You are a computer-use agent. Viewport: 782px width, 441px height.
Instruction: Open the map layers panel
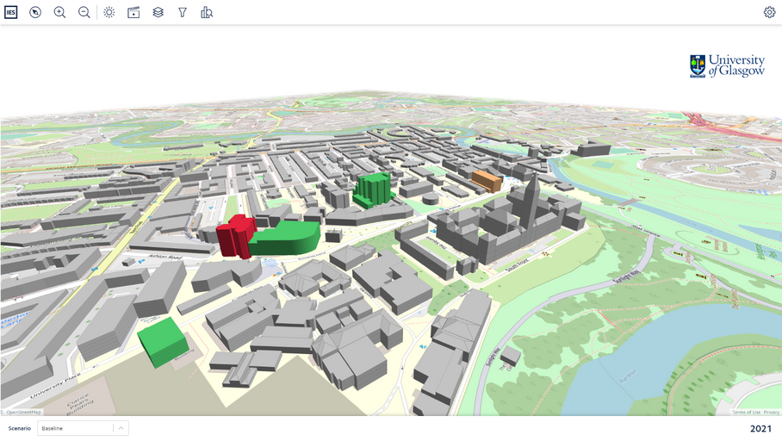pyautogui.click(x=158, y=12)
